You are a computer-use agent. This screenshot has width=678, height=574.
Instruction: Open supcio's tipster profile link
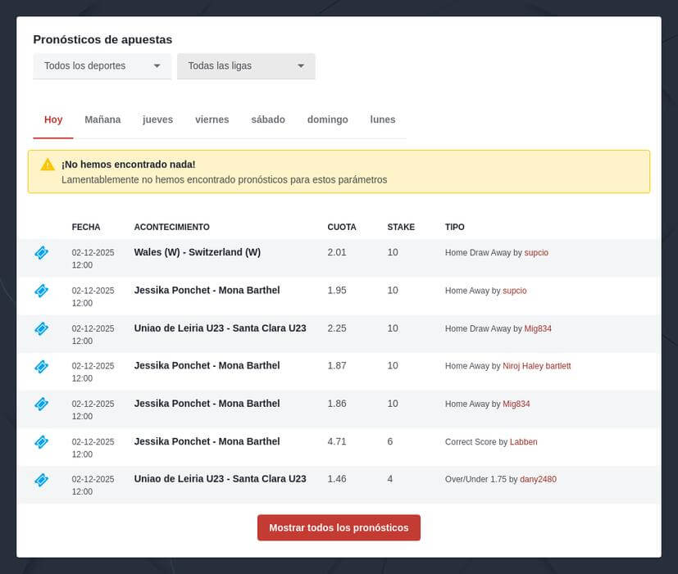(x=536, y=252)
